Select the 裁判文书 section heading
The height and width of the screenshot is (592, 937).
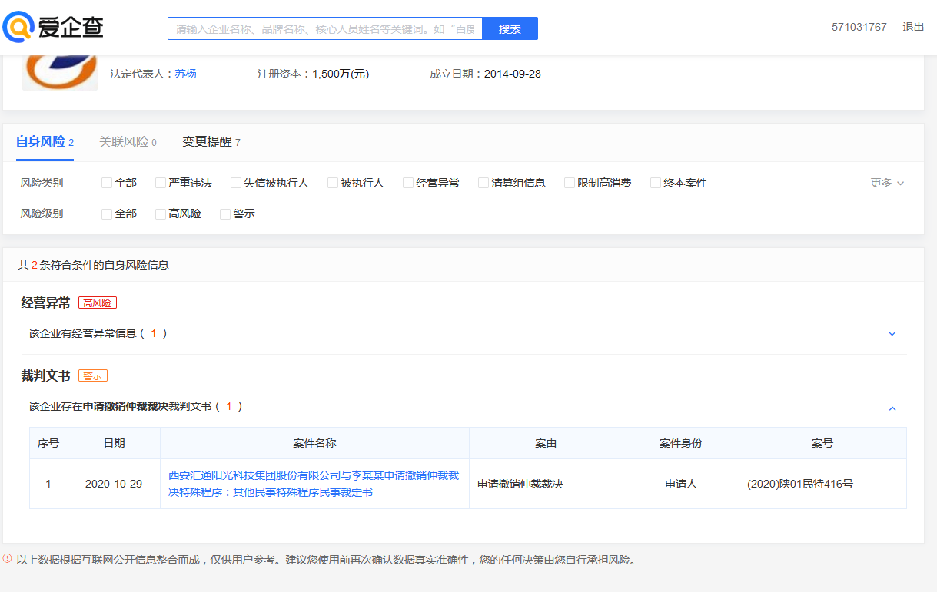[45, 375]
